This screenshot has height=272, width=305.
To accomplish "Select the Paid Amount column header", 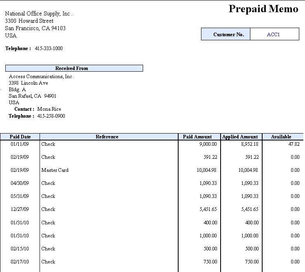I will pos(197,137).
